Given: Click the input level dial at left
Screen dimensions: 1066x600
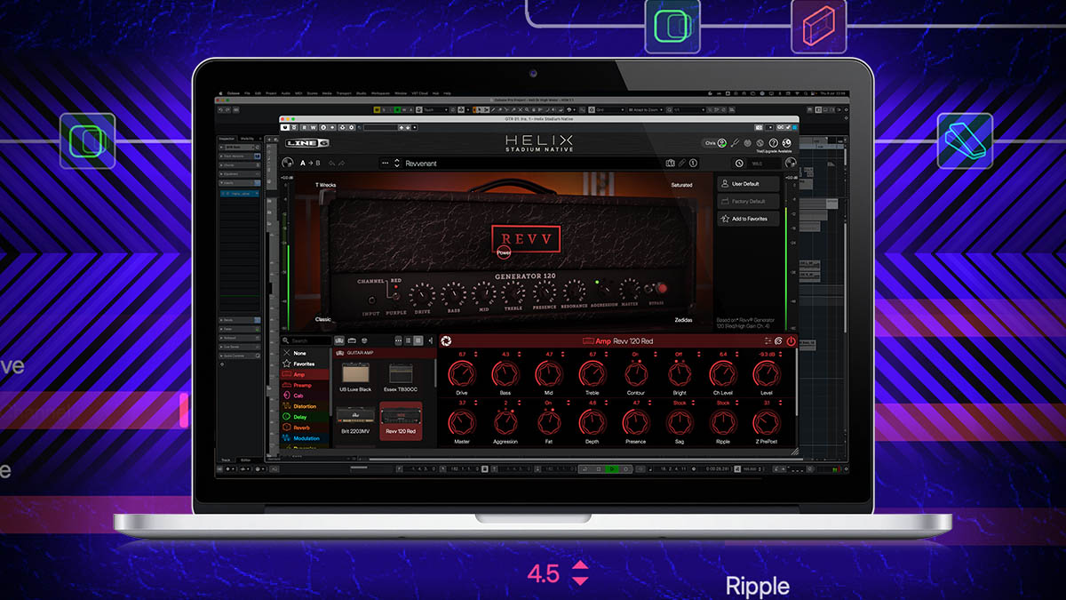Looking at the screenshot, I should (288, 164).
